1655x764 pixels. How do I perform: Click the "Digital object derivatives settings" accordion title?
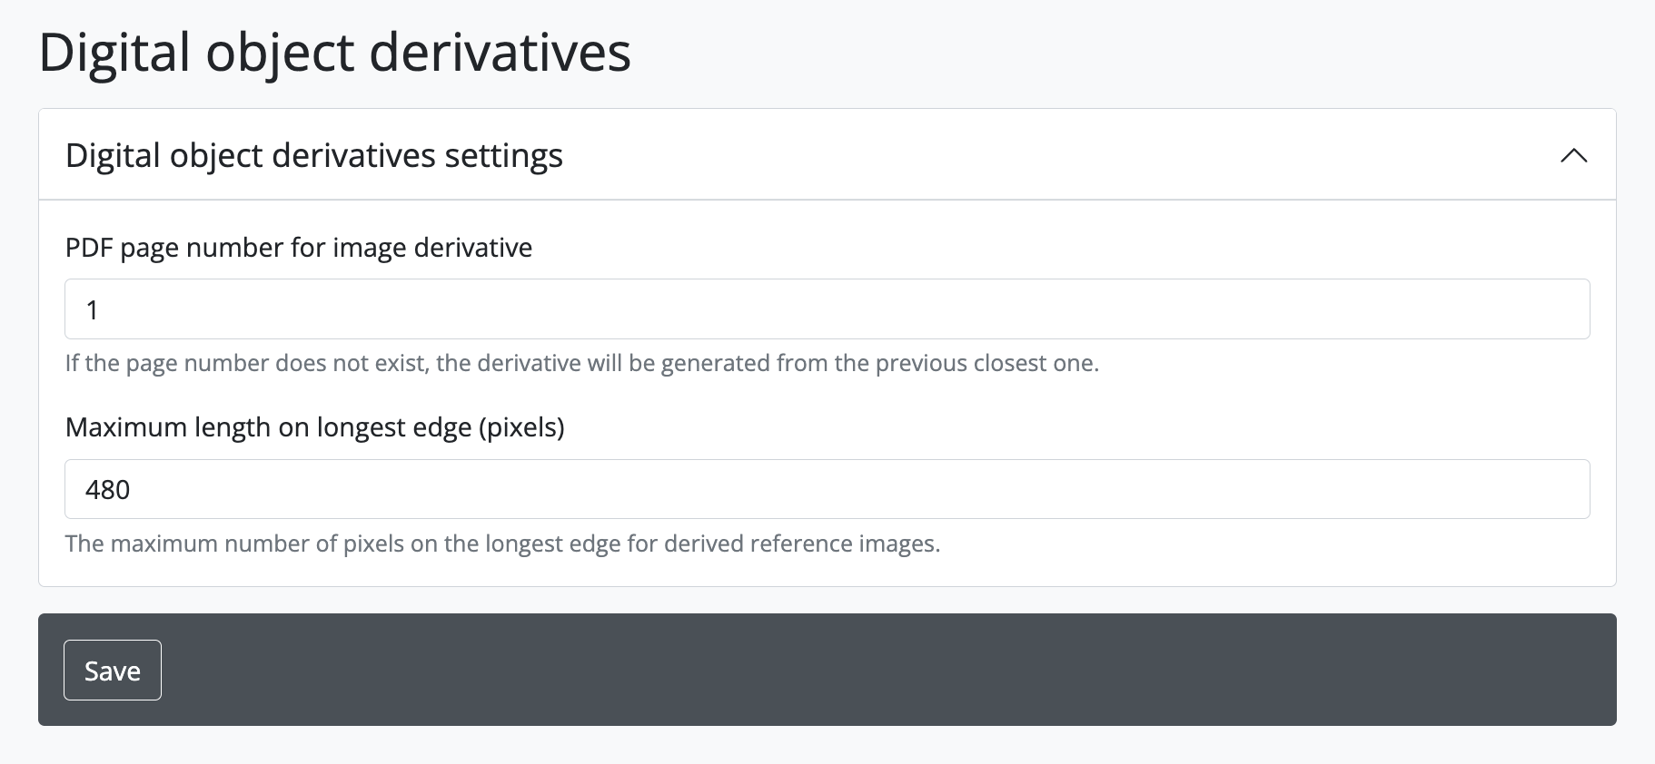coord(313,155)
